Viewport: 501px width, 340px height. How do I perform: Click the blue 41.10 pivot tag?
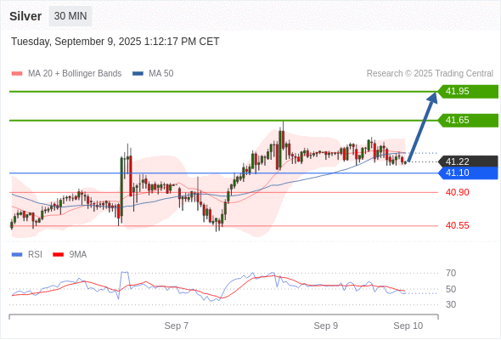(468, 173)
